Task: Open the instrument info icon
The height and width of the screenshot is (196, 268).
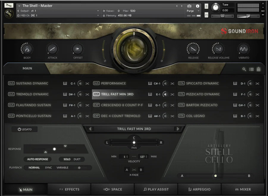Action: (x=198, y=6)
